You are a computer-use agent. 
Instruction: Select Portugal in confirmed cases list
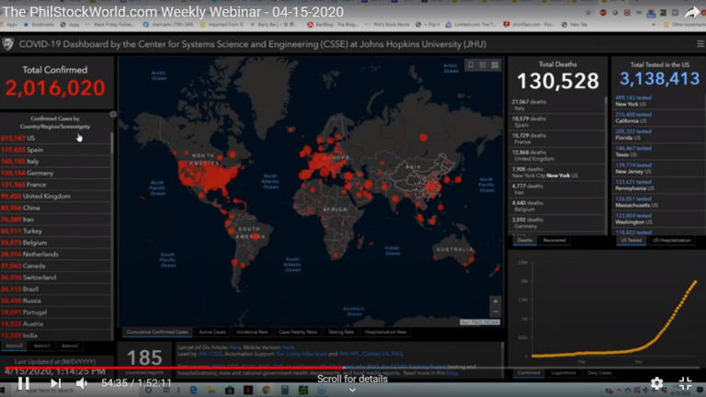pyautogui.click(x=55, y=312)
